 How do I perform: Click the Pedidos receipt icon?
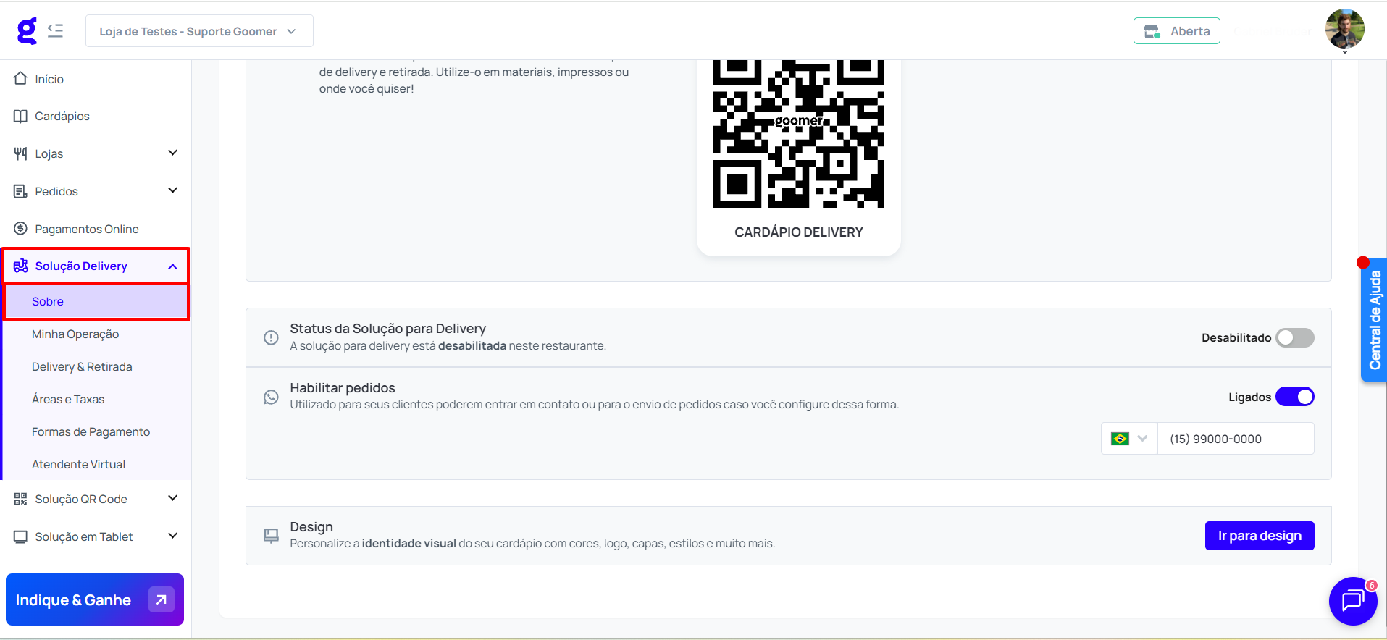20,191
